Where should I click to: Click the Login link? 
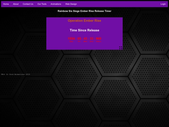163,4
